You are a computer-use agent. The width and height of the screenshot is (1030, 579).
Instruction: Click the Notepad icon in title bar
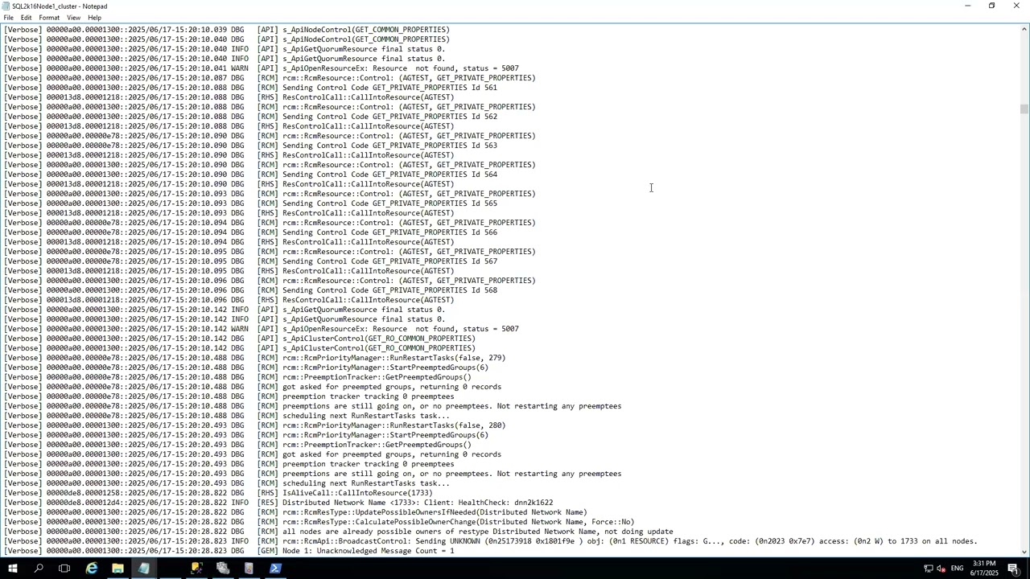point(6,6)
